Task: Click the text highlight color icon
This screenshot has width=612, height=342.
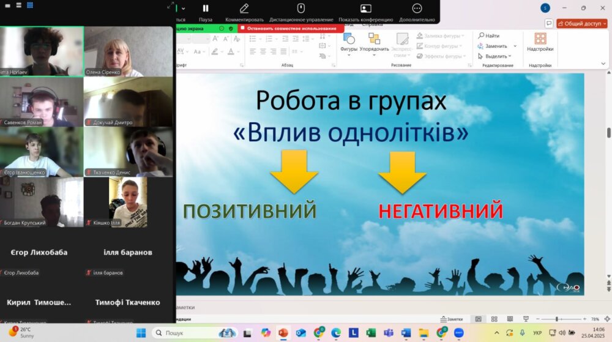Action: 215,51
